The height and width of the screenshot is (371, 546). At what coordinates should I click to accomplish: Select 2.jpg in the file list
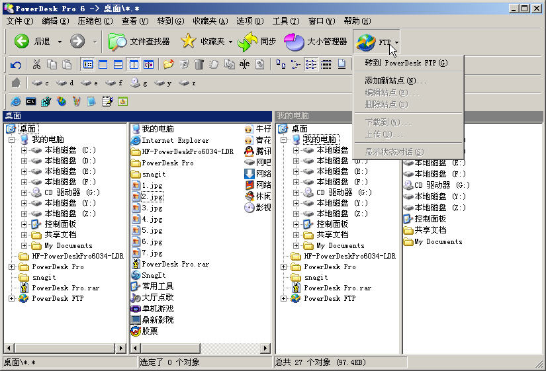152,197
